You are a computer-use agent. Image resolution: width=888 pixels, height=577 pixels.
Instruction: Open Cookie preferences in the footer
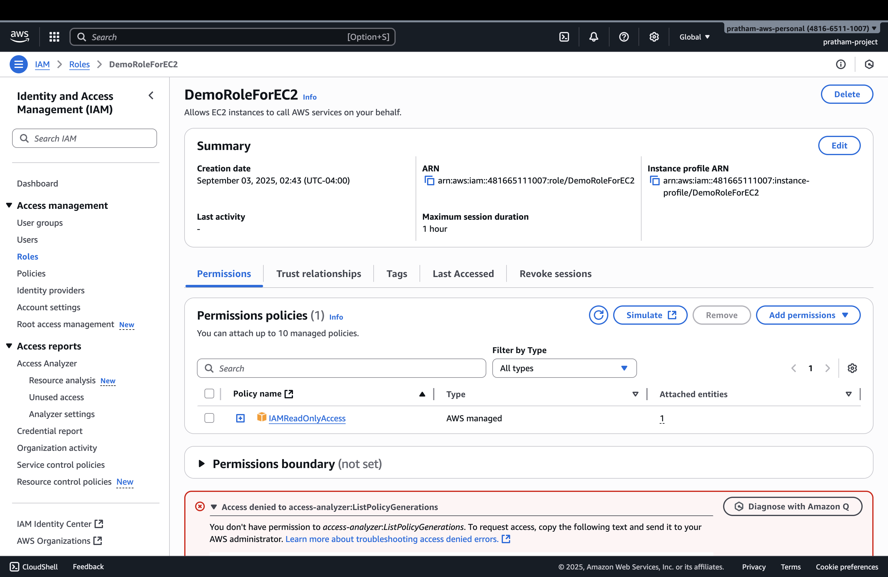847,566
